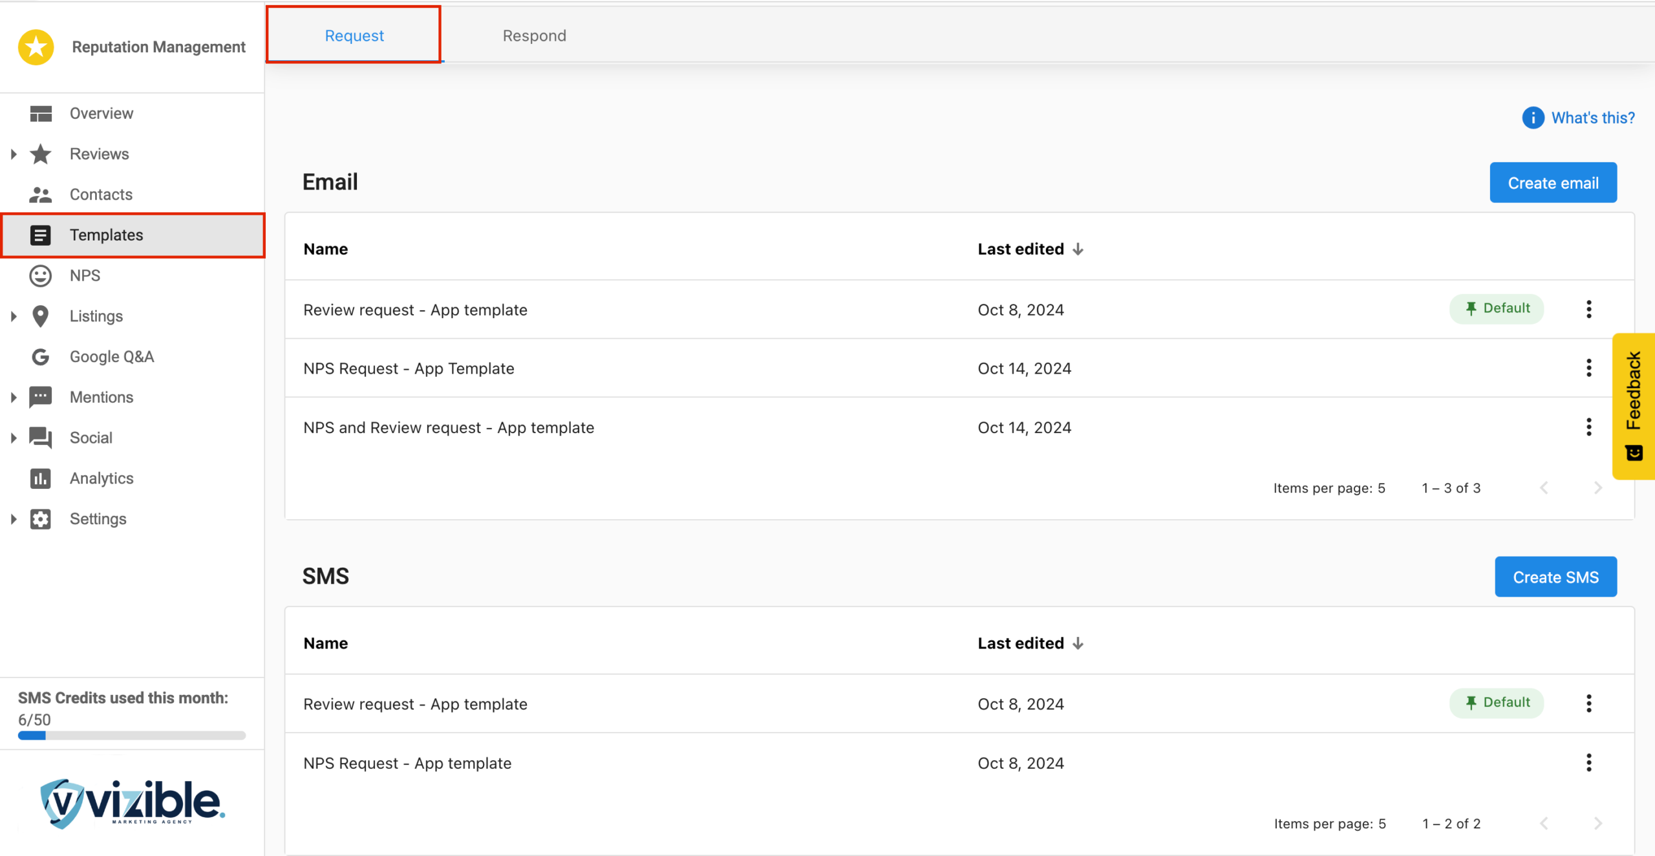This screenshot has width=1655, height=856.
Task: Click the Overview dashboard icon in sidebar
Action: (41, 114)
